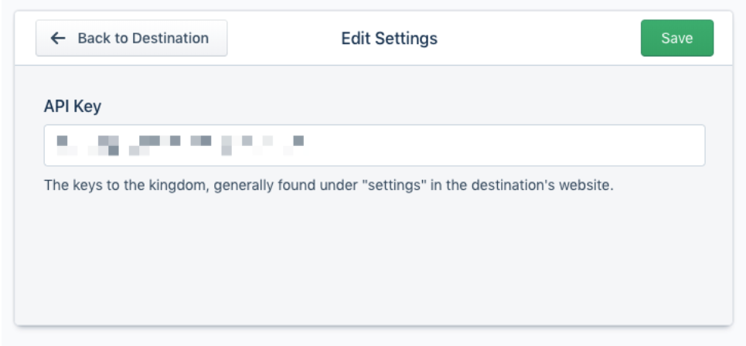Save the edited settings

(676, 38)
